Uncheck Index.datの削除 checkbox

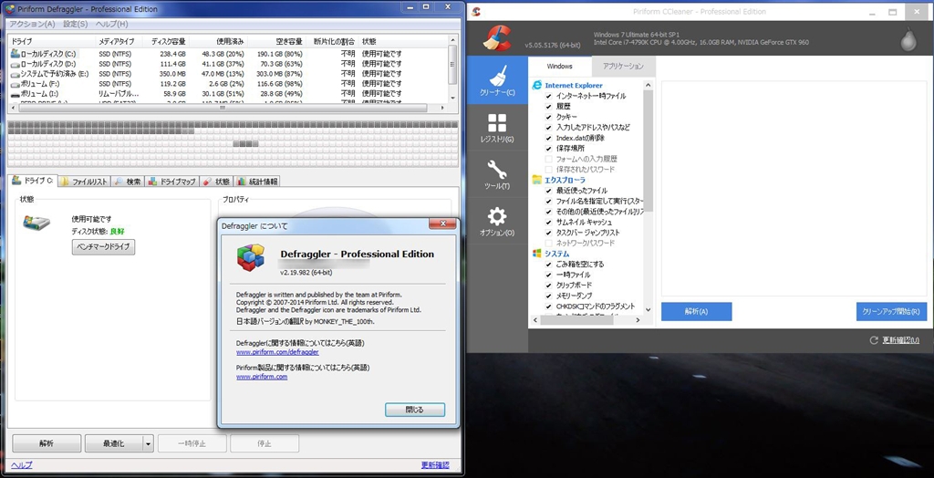point(548,138)
